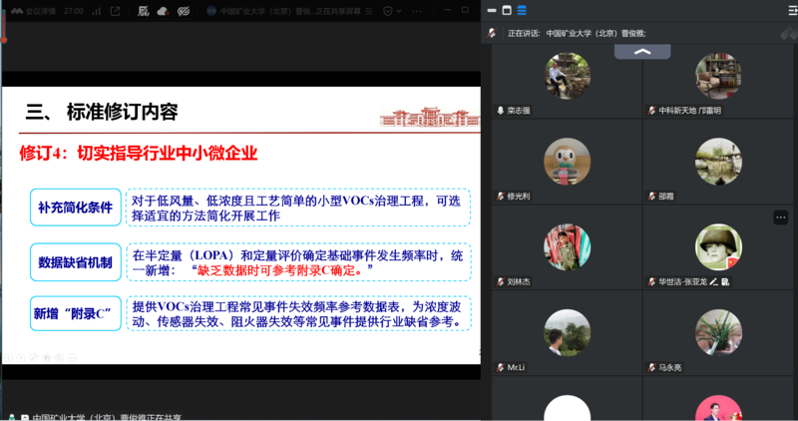Click the 正在讲话 speaker status text
Image resolution: width=798 pixels, height=421 pixels.
click(577, 33)
